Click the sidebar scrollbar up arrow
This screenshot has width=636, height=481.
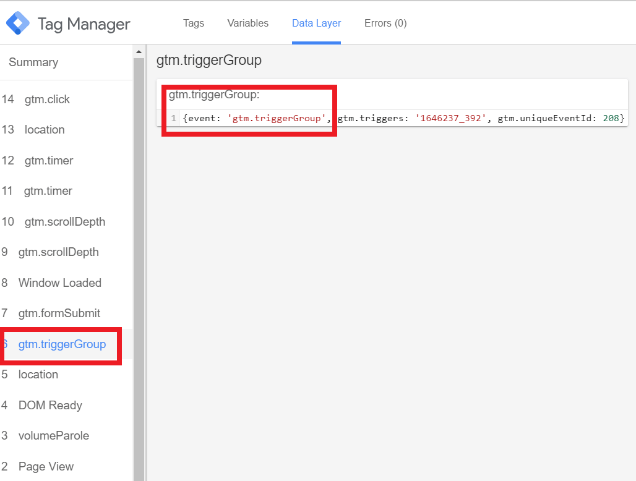point(139,51)
